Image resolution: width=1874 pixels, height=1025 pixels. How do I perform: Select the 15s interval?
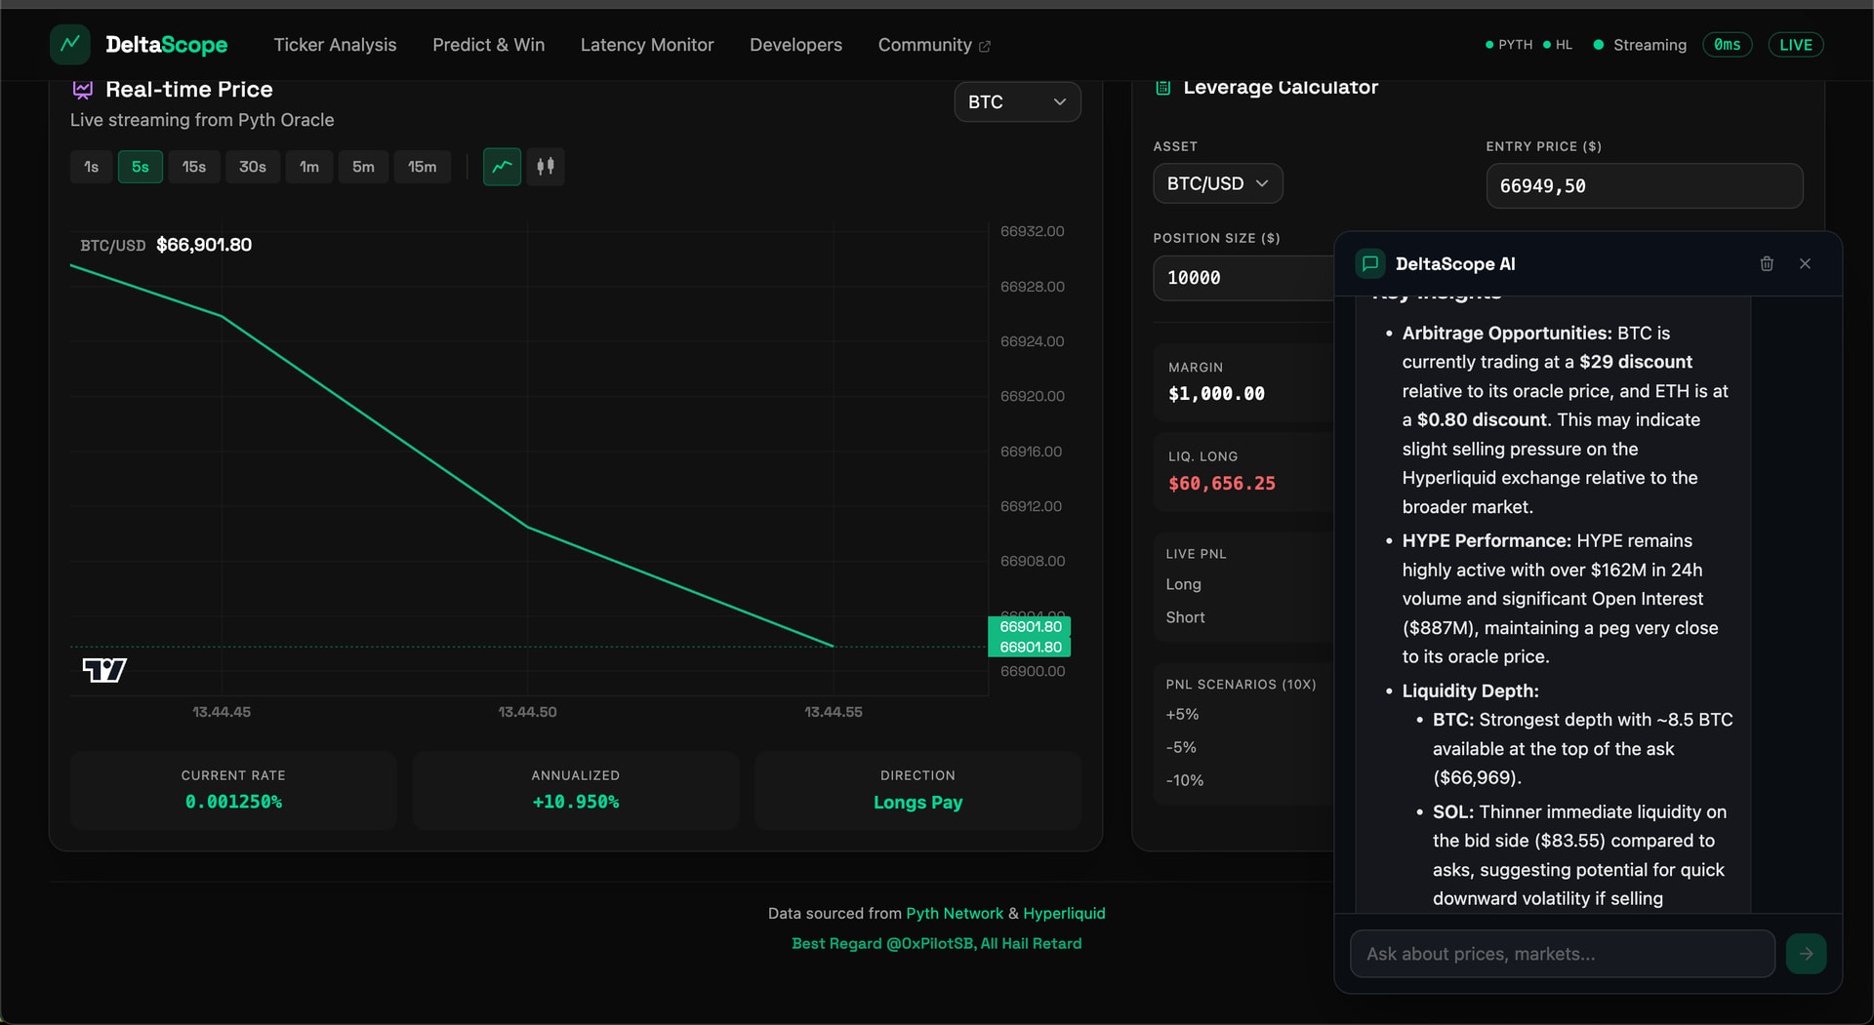coord(194,167)
